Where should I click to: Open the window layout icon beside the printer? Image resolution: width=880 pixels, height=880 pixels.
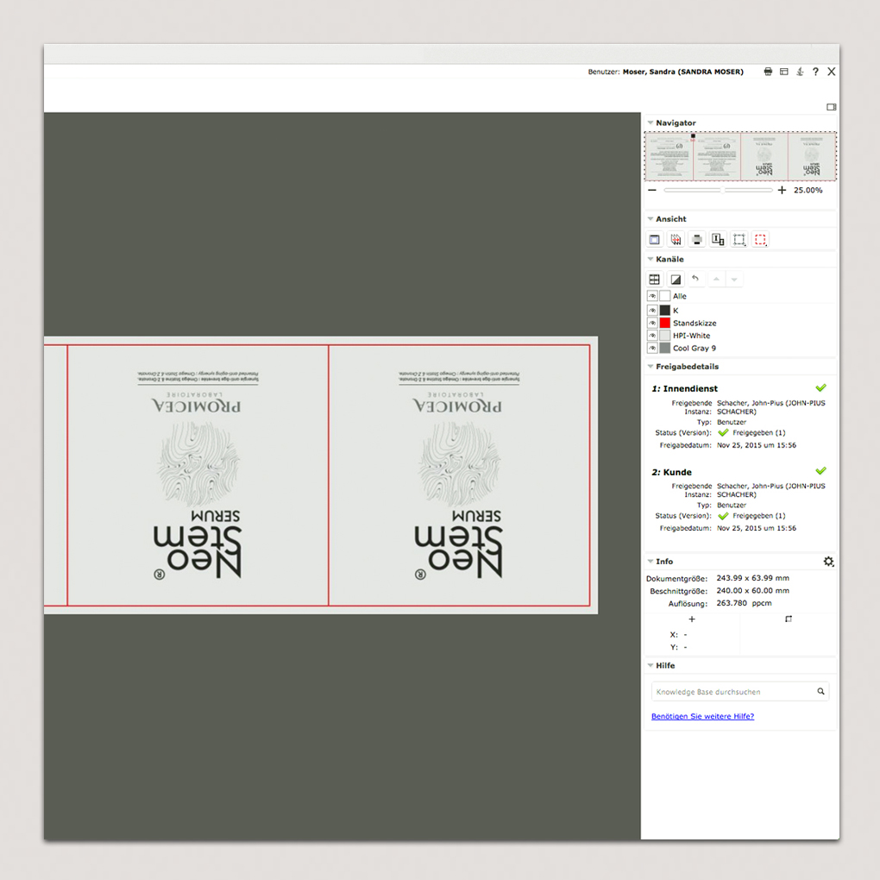784,72
